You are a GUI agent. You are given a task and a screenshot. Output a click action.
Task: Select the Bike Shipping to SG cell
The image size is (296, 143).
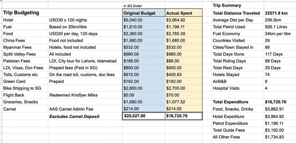click(x=25, y=88)
